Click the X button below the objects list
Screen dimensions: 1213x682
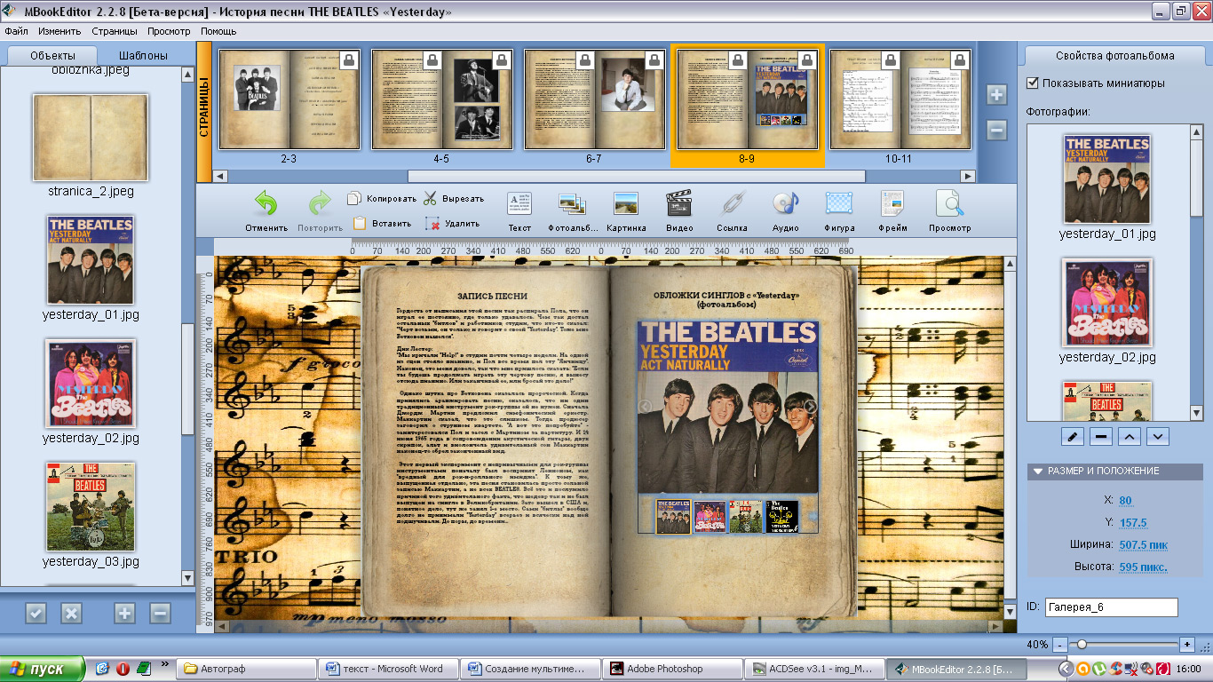click(71, 613)
